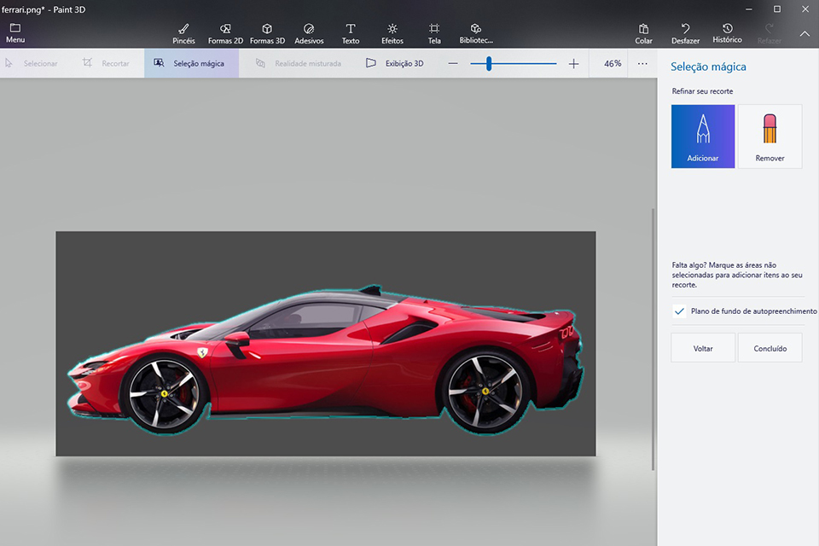Image resolution: width=819 pixels, height=546 pixels.
Task: Open Formas 2D shapes
Action: click(225, 33)
